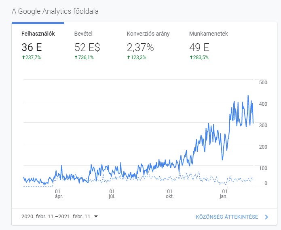Click the 500 y-axis label
281x230 pixels.
tap(263, 83)
